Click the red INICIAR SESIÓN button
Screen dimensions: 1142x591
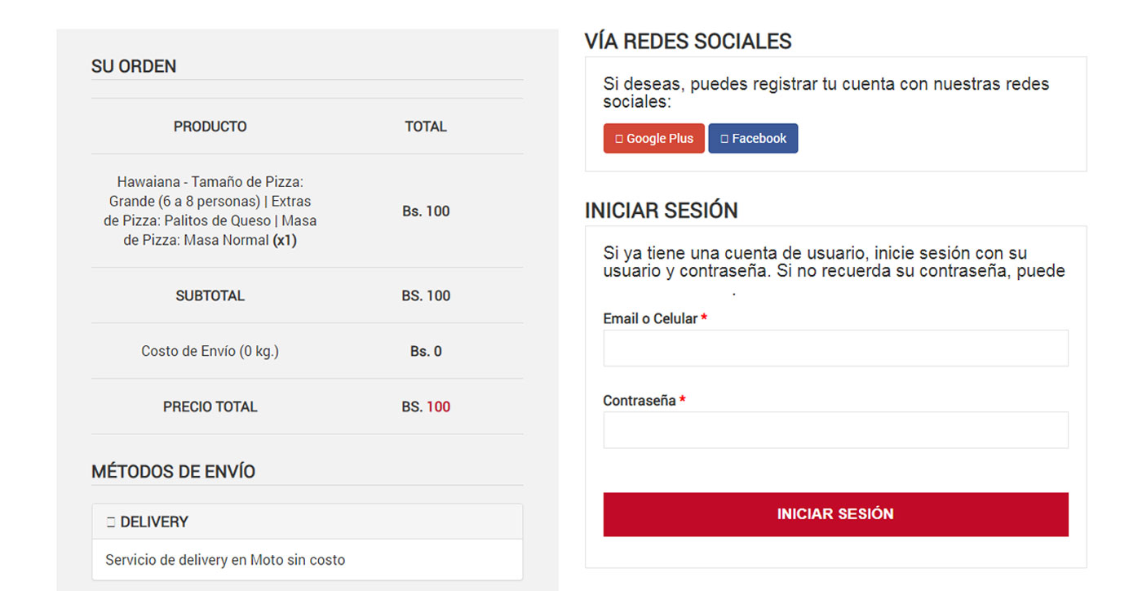(x=835, y=514)
